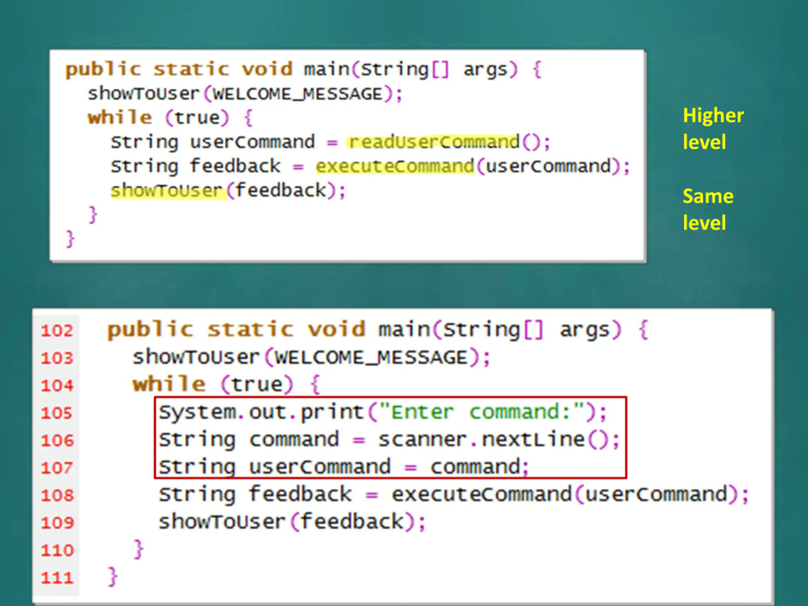This screenshot has width=808, height=606.
Task: Click the 'Higher level' yellow label
Action: [x=713, y=128]
